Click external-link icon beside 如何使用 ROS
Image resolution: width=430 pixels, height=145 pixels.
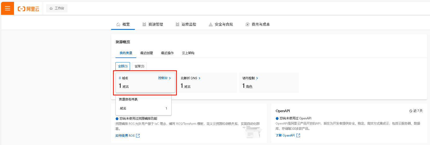tap(138, 136)
